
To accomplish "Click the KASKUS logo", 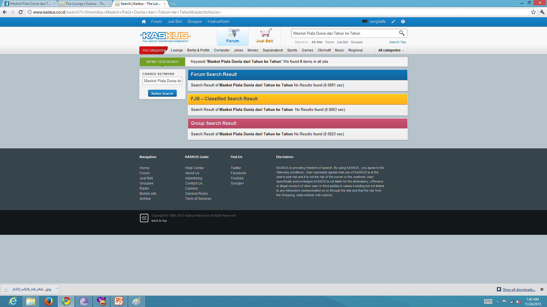I will [x=165, y=36].
